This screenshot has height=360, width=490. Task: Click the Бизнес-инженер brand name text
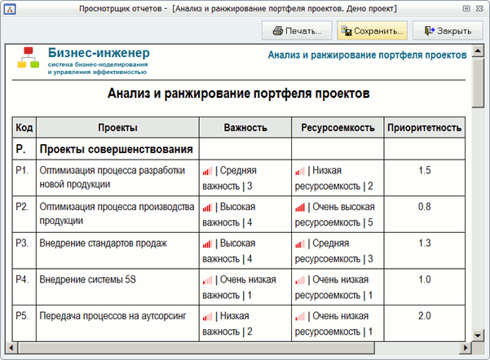[x=99, y=53]
